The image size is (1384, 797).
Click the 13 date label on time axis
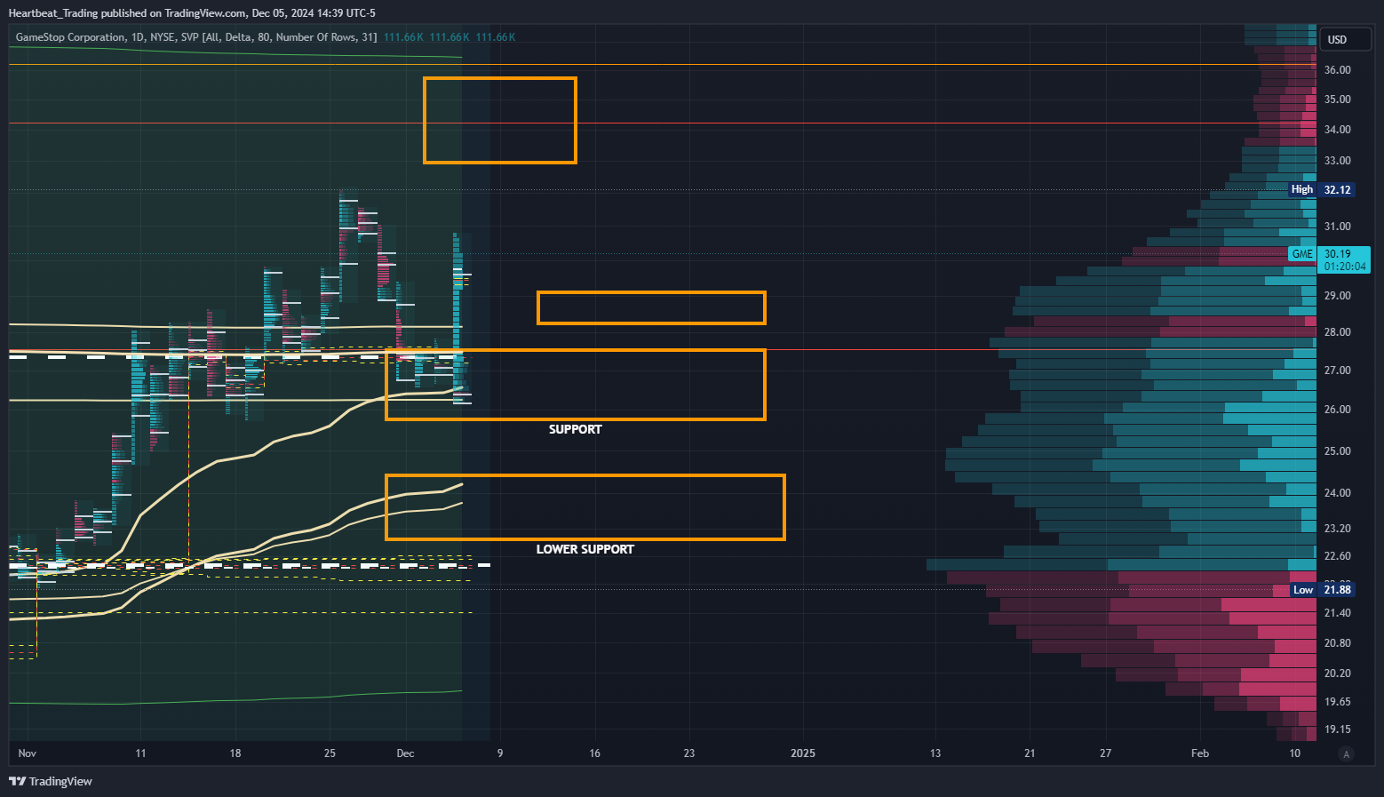(x=935, y=753)
